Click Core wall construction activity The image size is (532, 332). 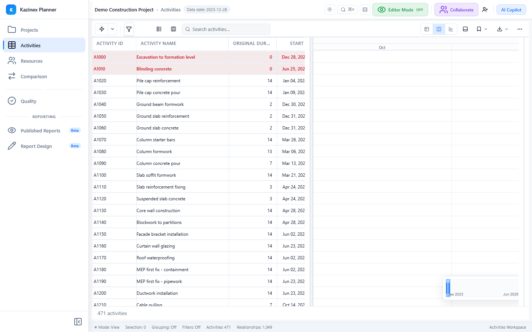coord(158,211)
